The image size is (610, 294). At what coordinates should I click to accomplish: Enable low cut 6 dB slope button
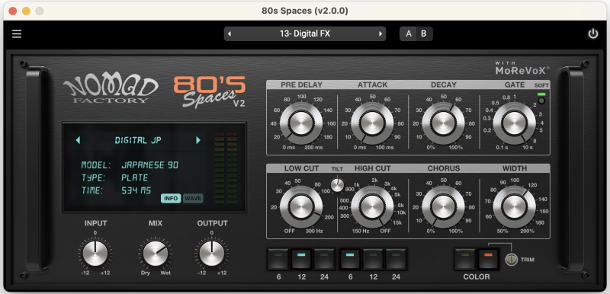coord(278,259)
